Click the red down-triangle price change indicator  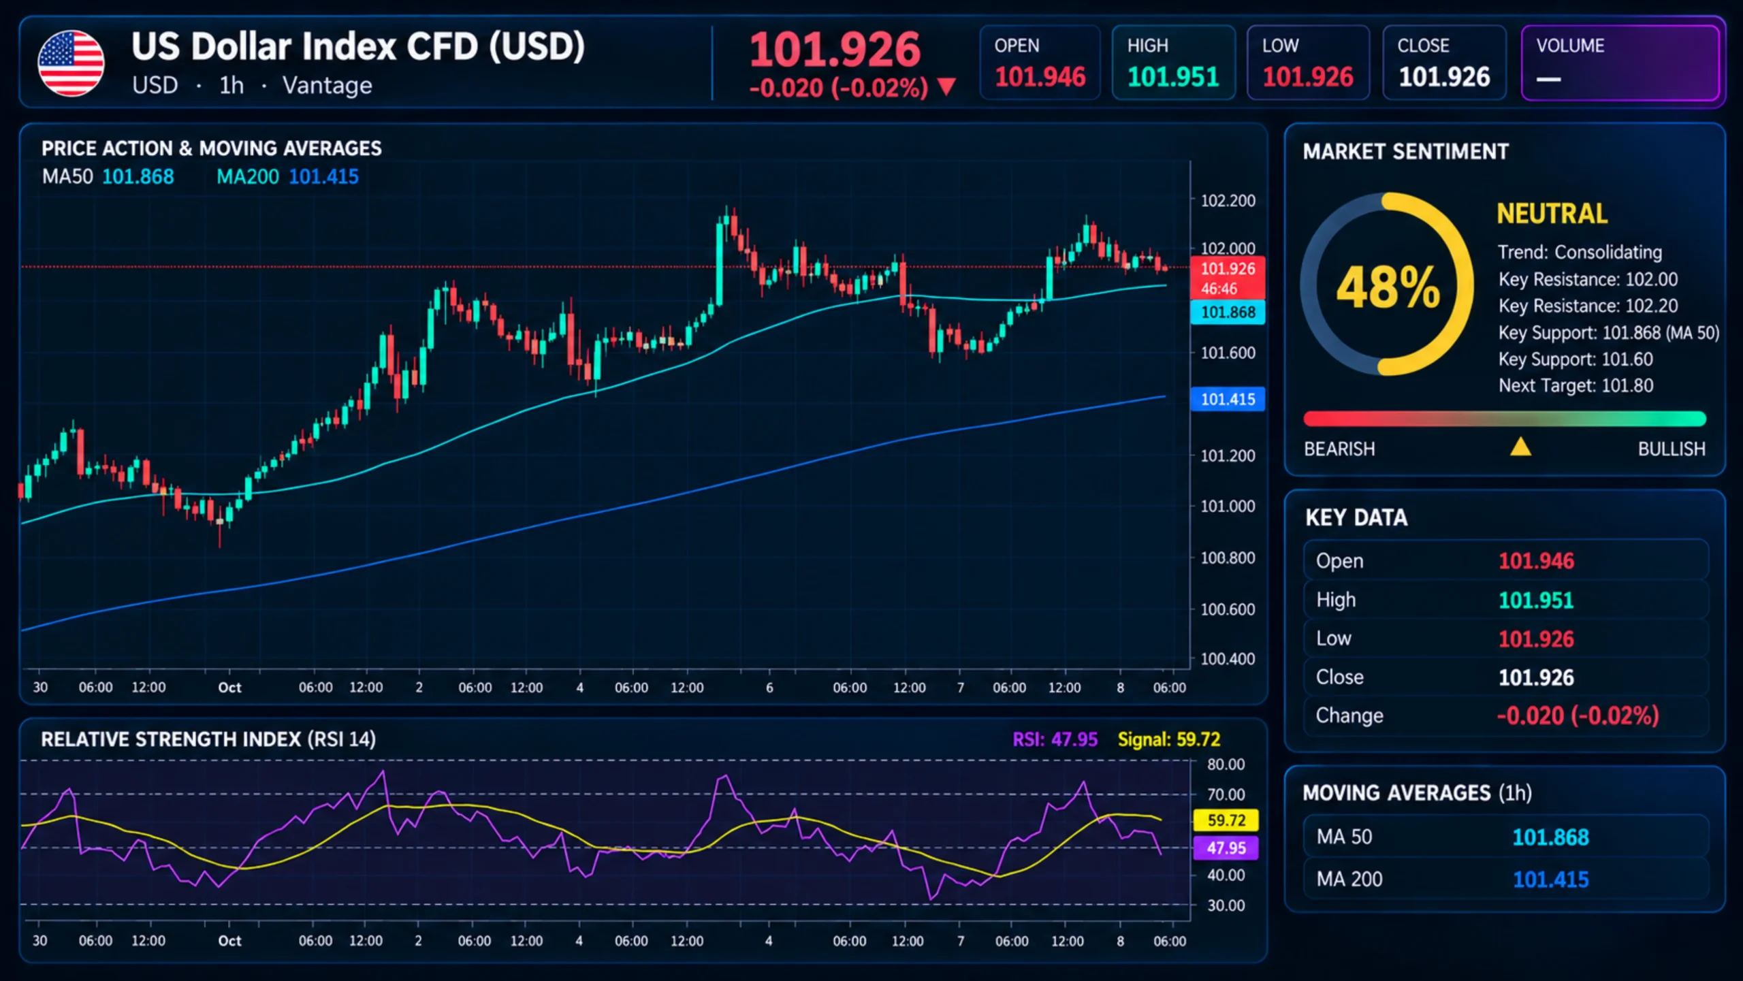(946, 87)
